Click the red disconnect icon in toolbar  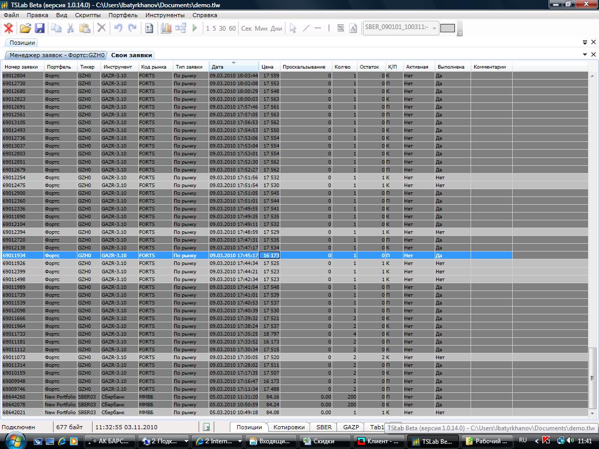[9, 28]
